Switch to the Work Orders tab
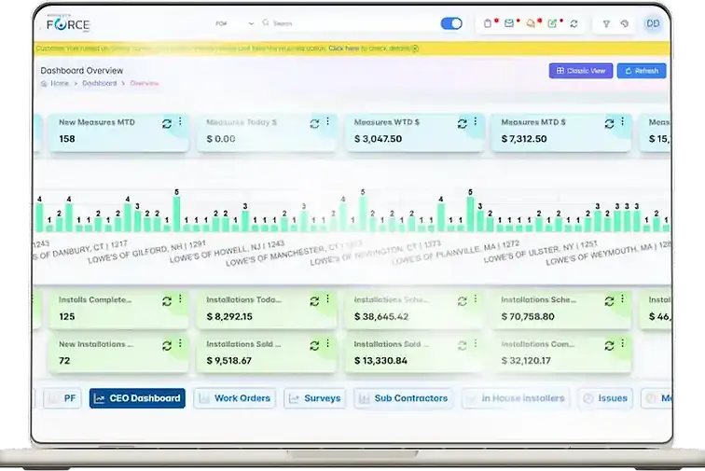The width and height of the screenshot is (705, 471). pos(235,398)
